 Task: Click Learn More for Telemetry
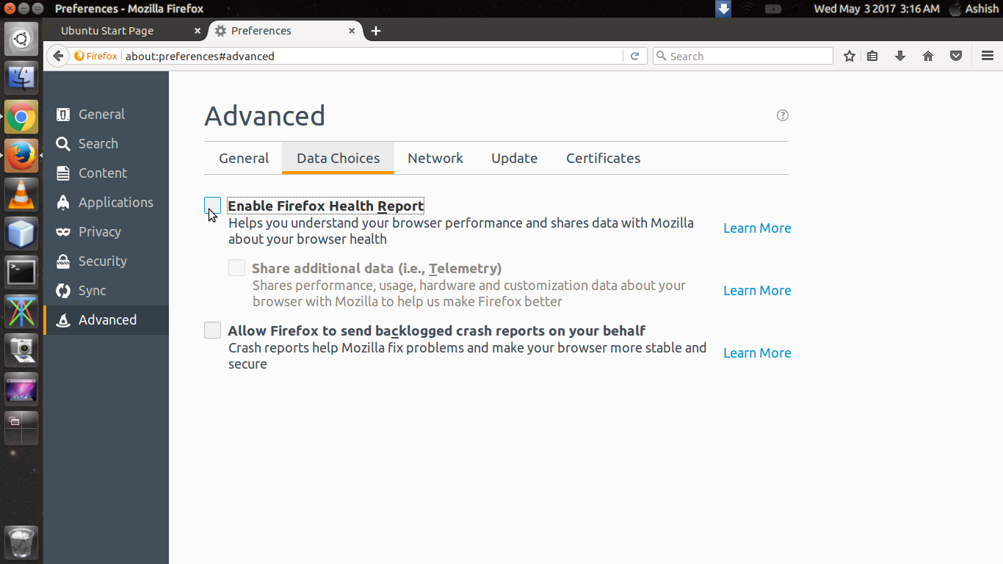pyautogui.click(x=757, y=291)
